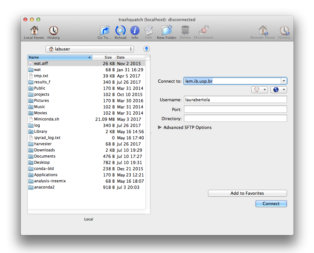Select the Movies folder
Screen dimensions: 314x253
86,113
